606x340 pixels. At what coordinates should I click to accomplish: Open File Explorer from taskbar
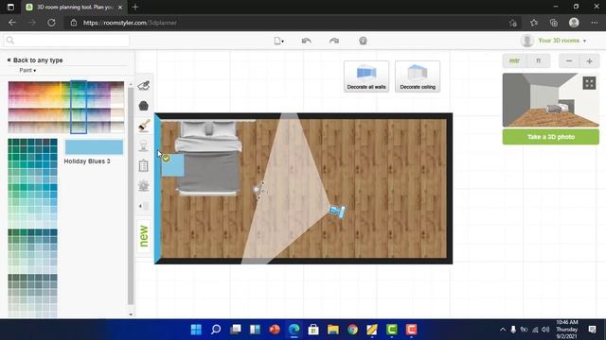pyautogui.click(x=333, y=330)
